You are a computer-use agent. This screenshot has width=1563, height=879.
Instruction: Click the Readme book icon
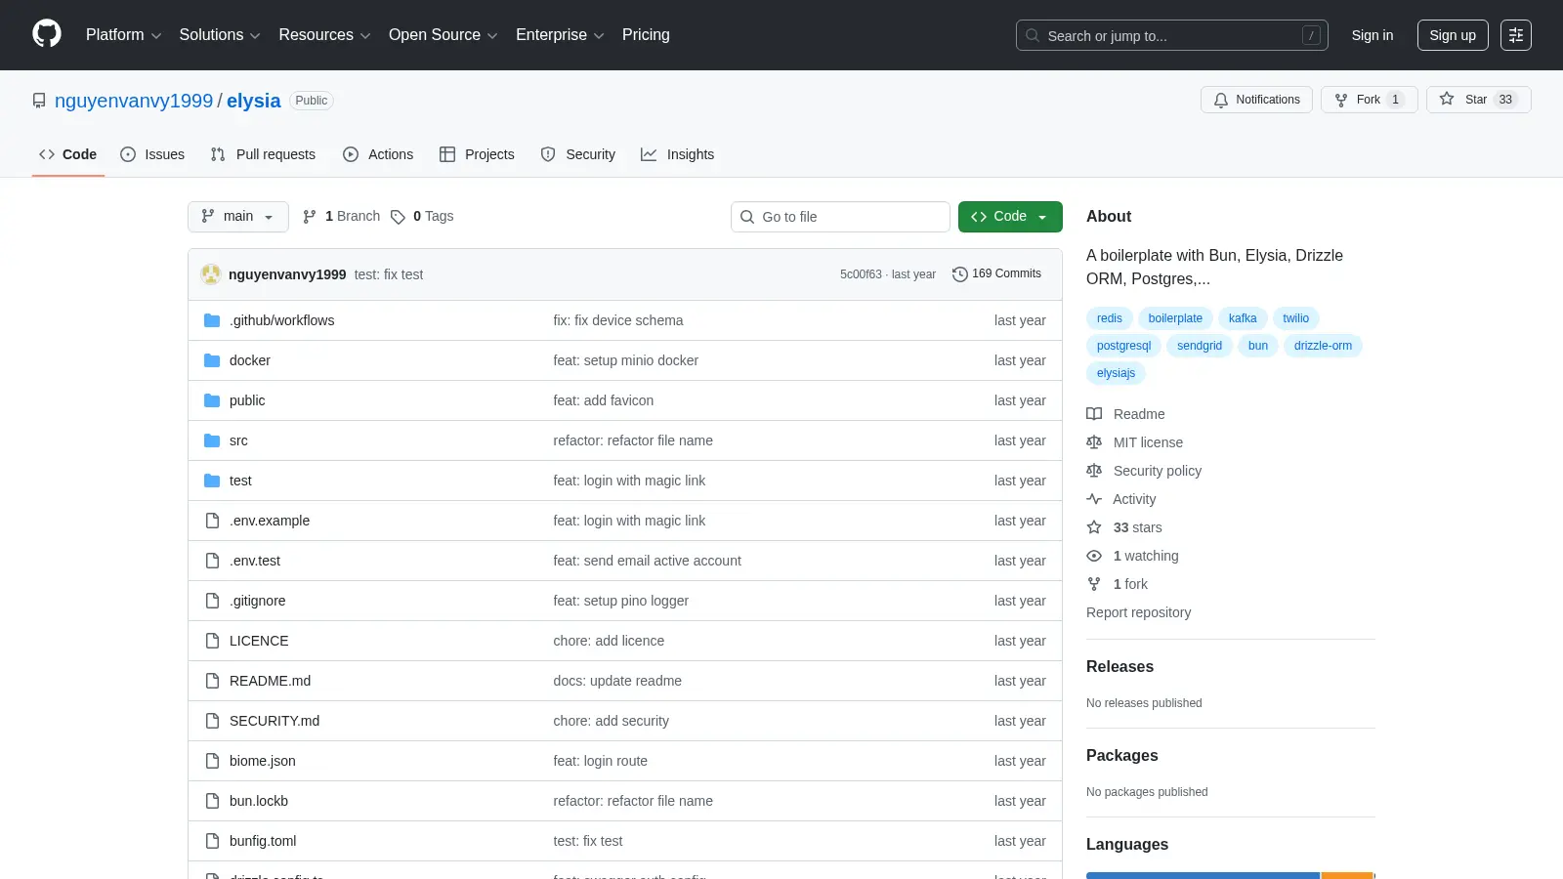1094,414
